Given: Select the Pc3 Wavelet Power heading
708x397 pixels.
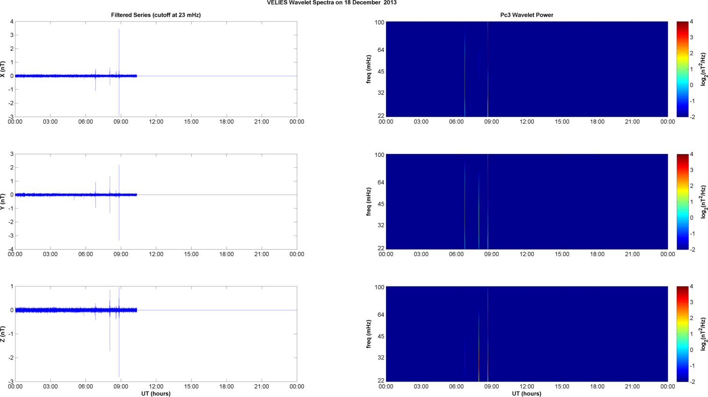Looking at the screenshot, I should (x=527, y=15).
